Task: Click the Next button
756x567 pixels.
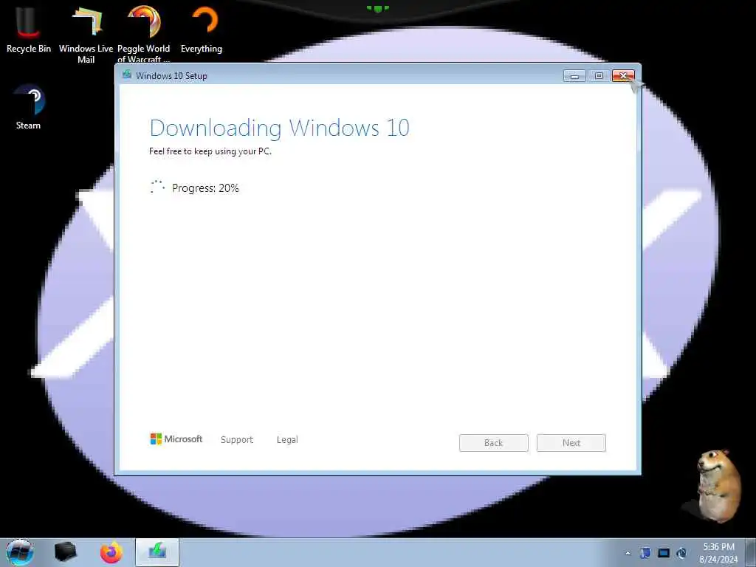Action: [571, 443]
